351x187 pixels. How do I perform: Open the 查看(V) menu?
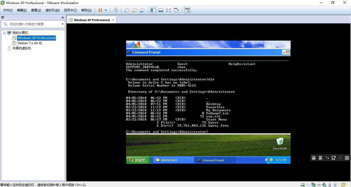36,10
